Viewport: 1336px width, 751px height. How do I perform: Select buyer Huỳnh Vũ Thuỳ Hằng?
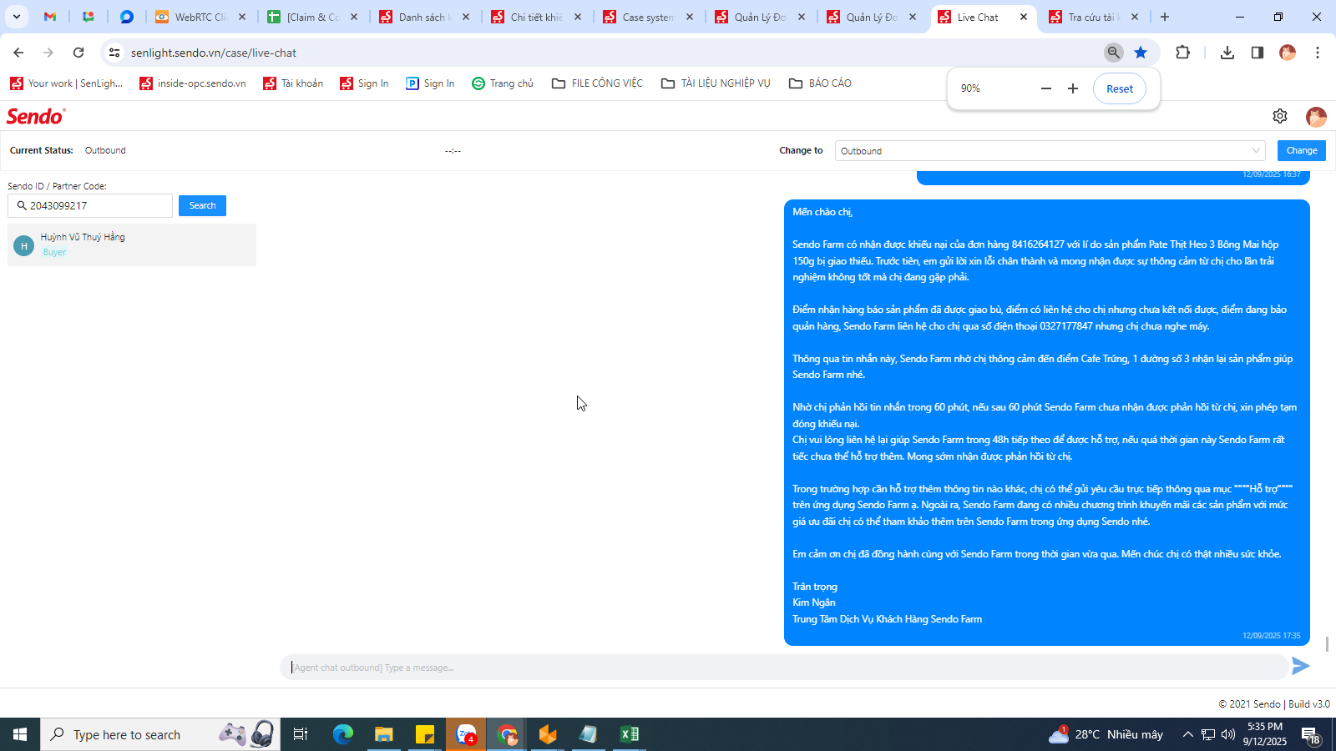[x=132, y=244]
